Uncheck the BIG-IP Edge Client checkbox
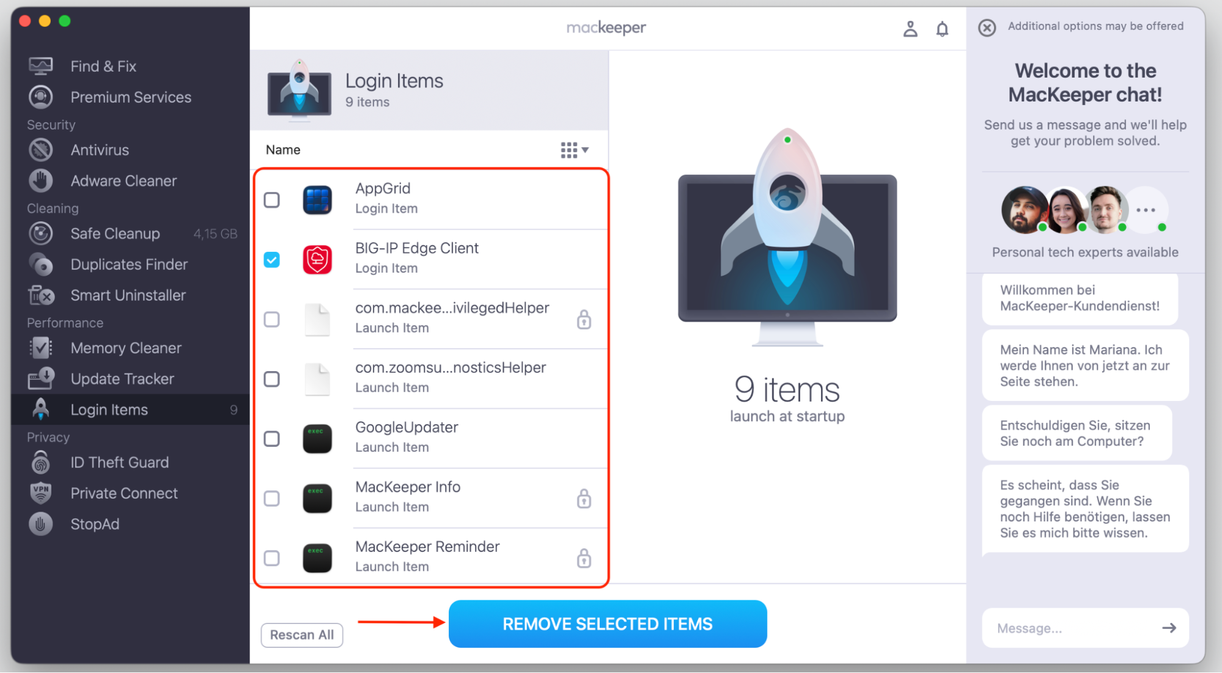The width and height of the screenshot is (1222, 673). tap(271, 260)
